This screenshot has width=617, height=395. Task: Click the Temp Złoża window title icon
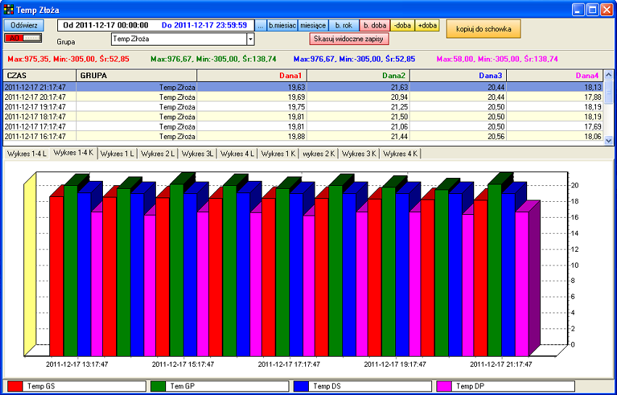(x=8, y=9)
